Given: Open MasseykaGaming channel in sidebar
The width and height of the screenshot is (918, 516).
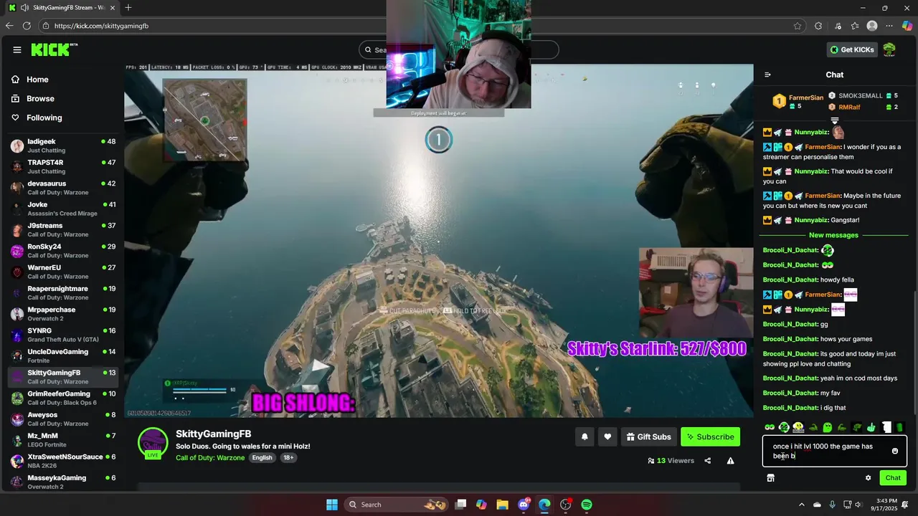Looking at the screenshot, I should click(65, 482).
